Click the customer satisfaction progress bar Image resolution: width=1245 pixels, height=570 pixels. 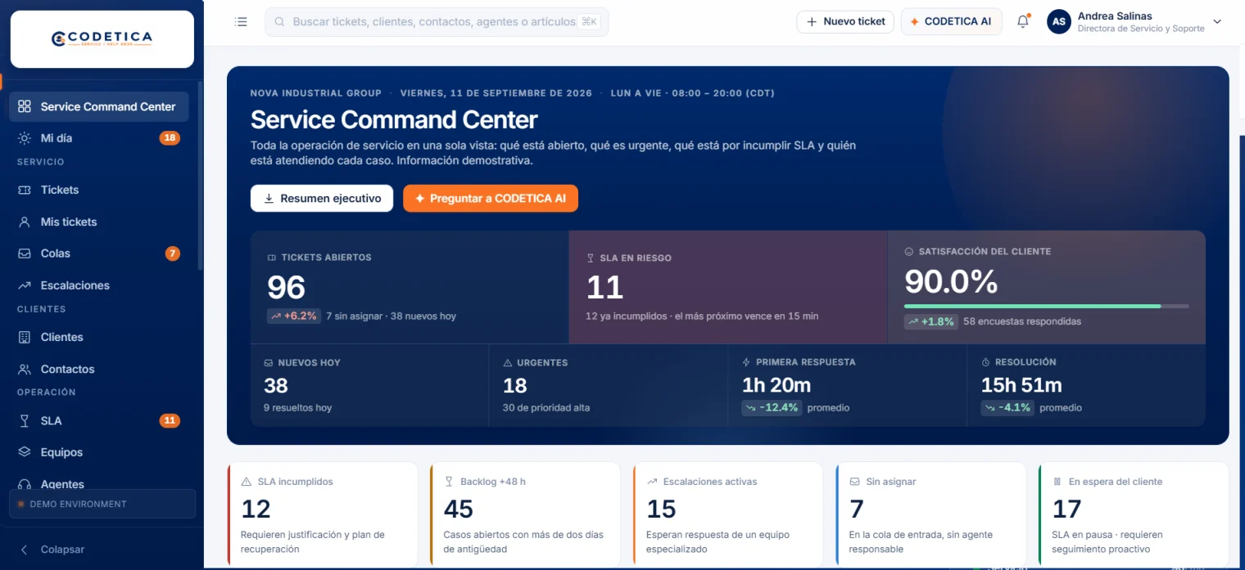tap(1047, 307)
